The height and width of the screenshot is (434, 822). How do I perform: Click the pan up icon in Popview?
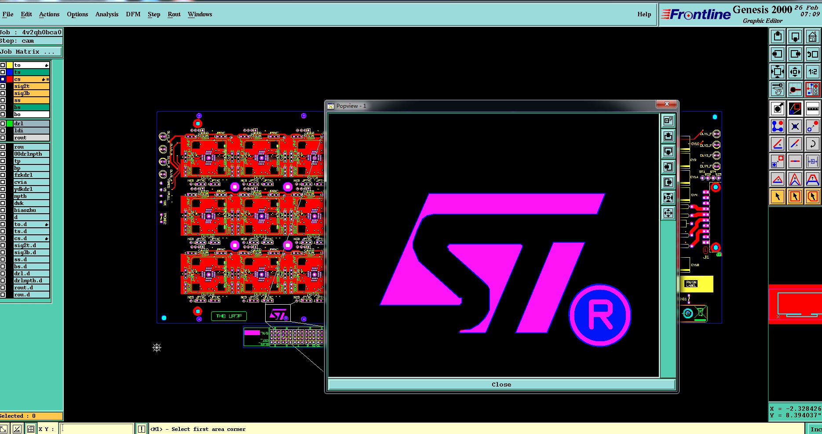click(668, 136)
